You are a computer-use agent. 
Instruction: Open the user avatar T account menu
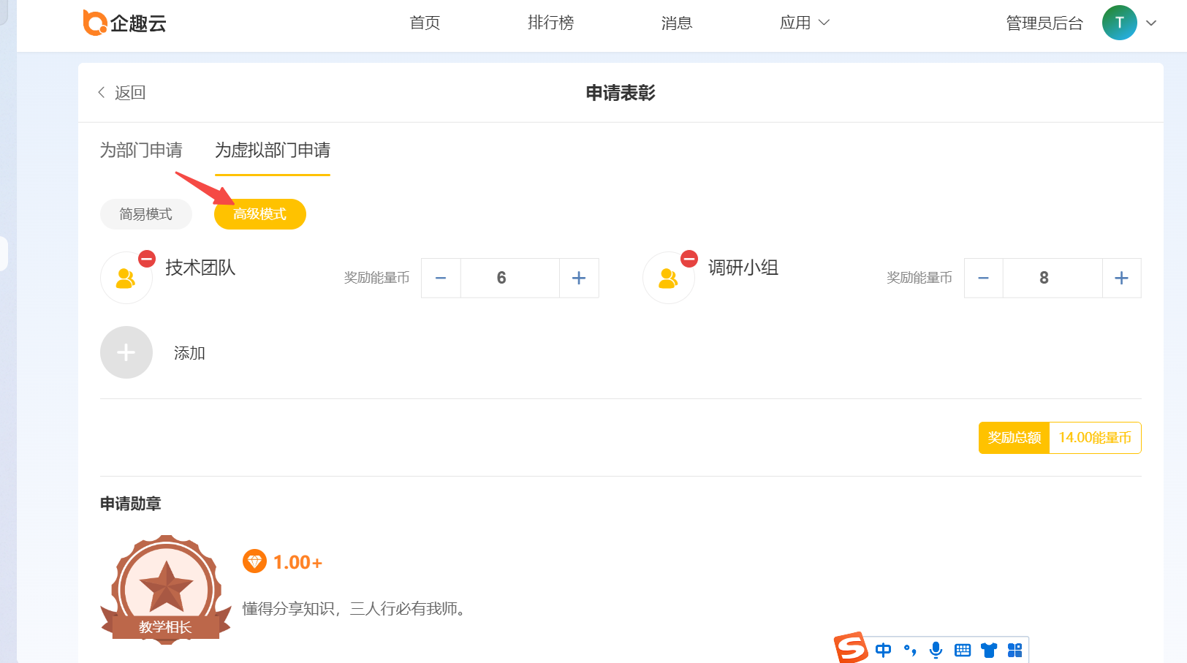point(1119,23)
